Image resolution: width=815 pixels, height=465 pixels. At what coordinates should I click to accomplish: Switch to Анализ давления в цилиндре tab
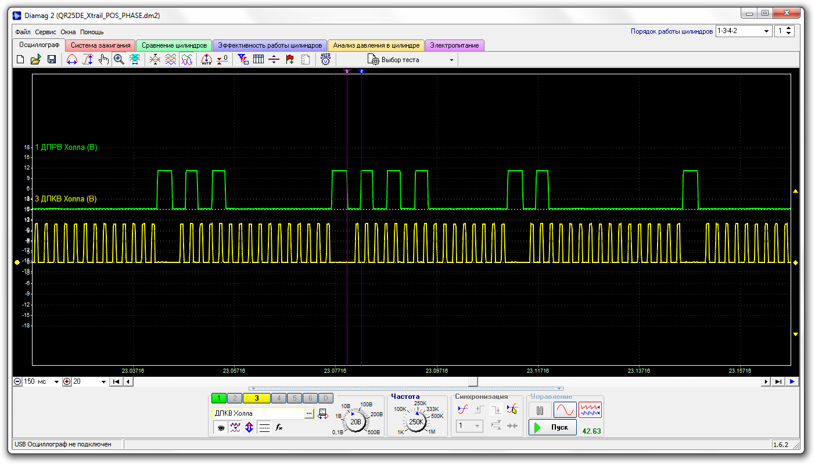(376, 45)
